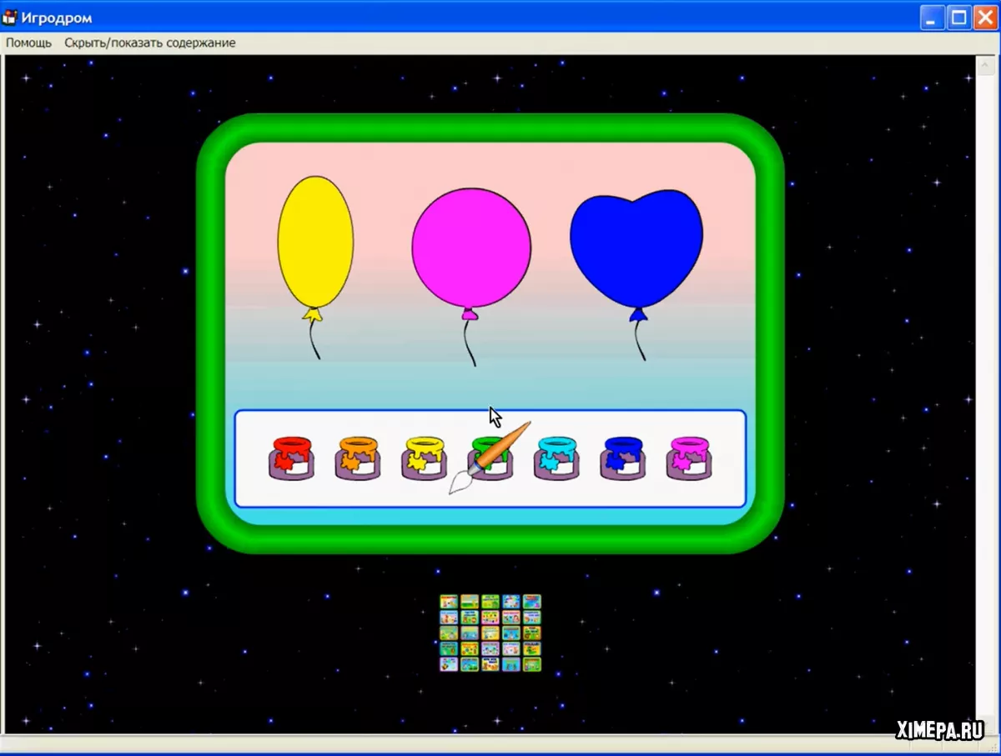Click the yellow oval balloon
Image resolution: width=1001 pixels, height=756 pixels.
pyautogui.click(x=315, y=241)
